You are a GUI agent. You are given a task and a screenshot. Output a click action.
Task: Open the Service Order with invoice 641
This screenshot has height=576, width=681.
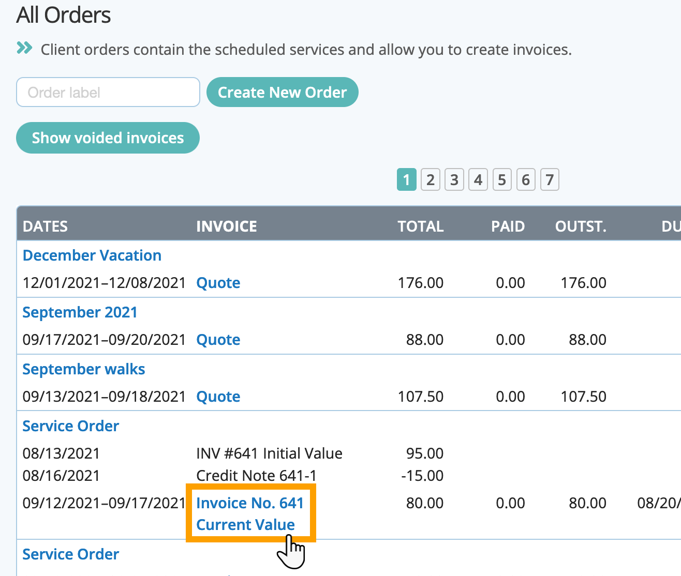click(x=71, y=426)
